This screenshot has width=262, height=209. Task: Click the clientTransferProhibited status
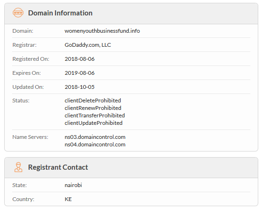point(95,115)
